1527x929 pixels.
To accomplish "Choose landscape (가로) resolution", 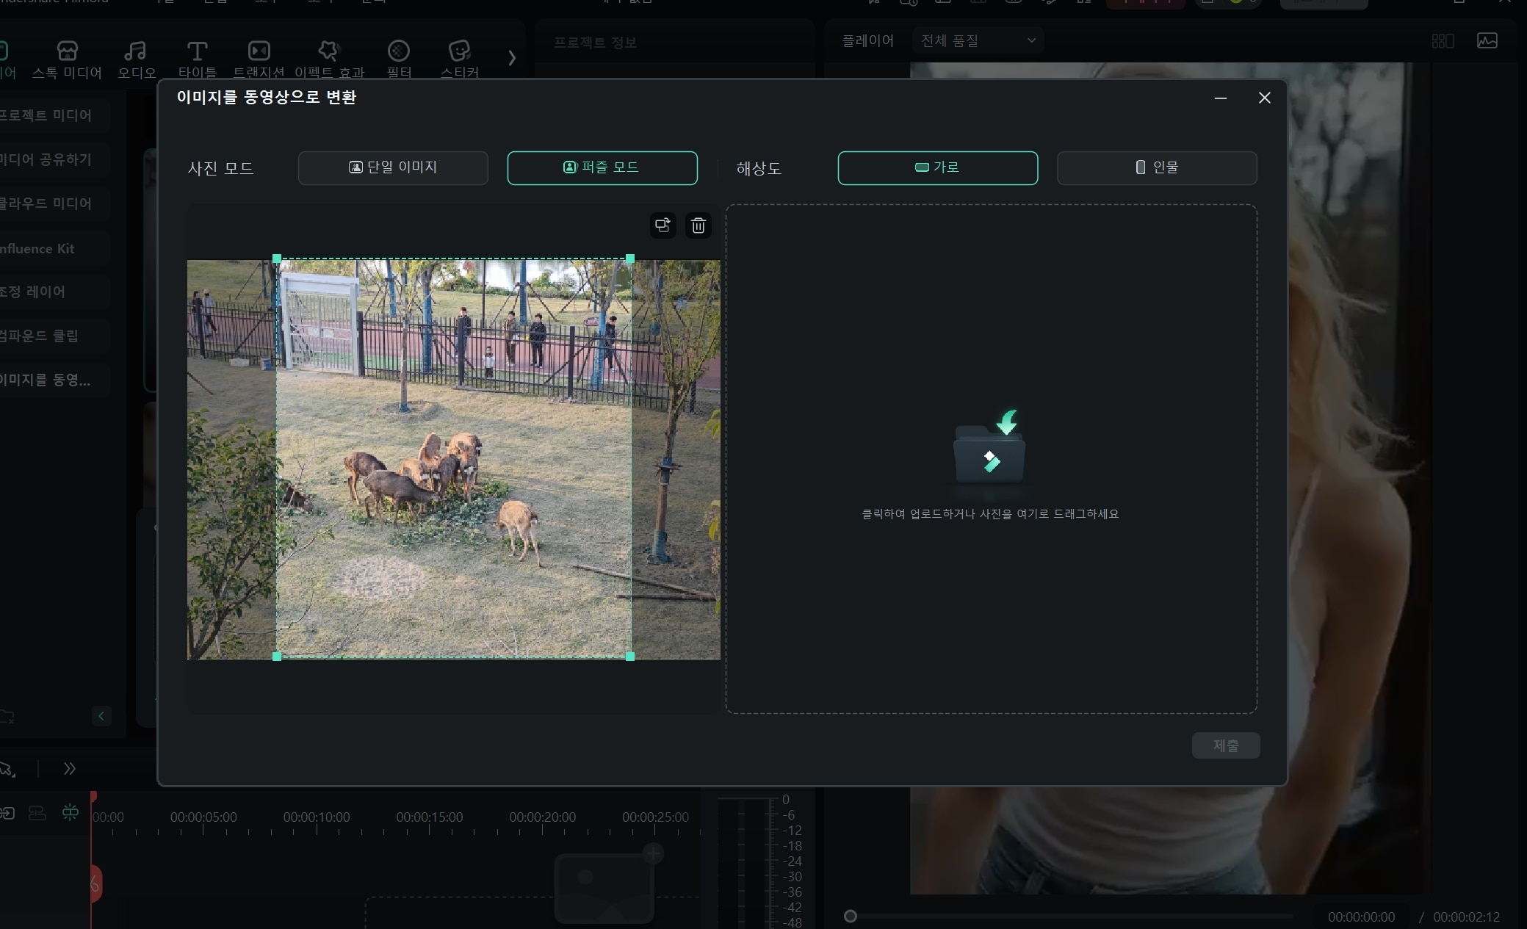I will click(937, 167).
